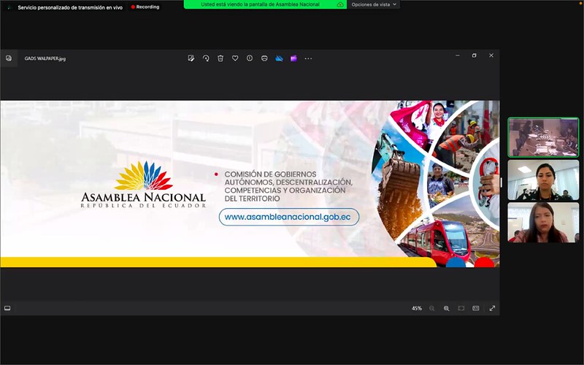Click the Recording indicator
Image resolution: width=584 pixels, height=365 pixels.
pyautogui.click(x=145, y=7)
